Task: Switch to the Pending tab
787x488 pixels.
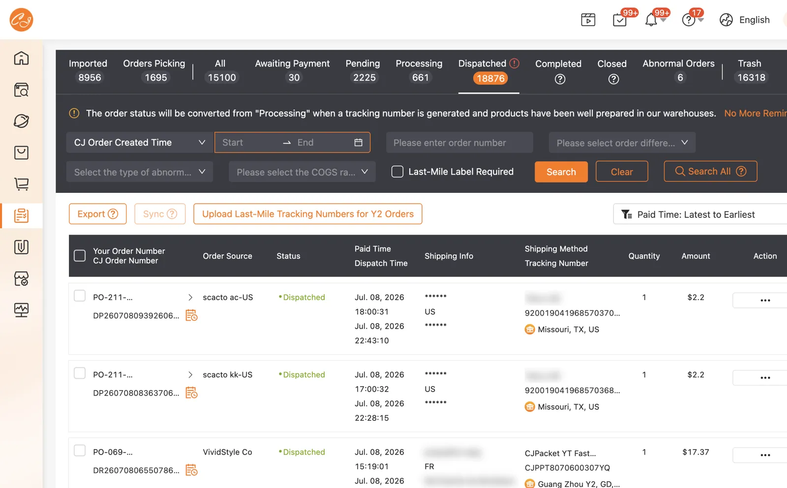Action: 363,70
